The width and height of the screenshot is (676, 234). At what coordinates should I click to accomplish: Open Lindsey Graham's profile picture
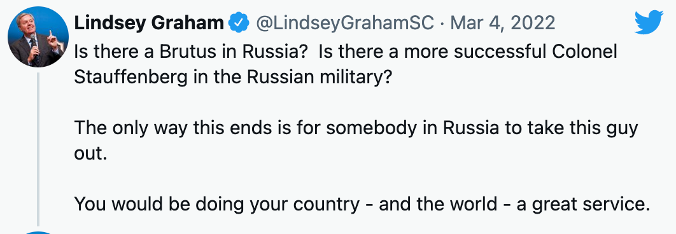point(38,37)
